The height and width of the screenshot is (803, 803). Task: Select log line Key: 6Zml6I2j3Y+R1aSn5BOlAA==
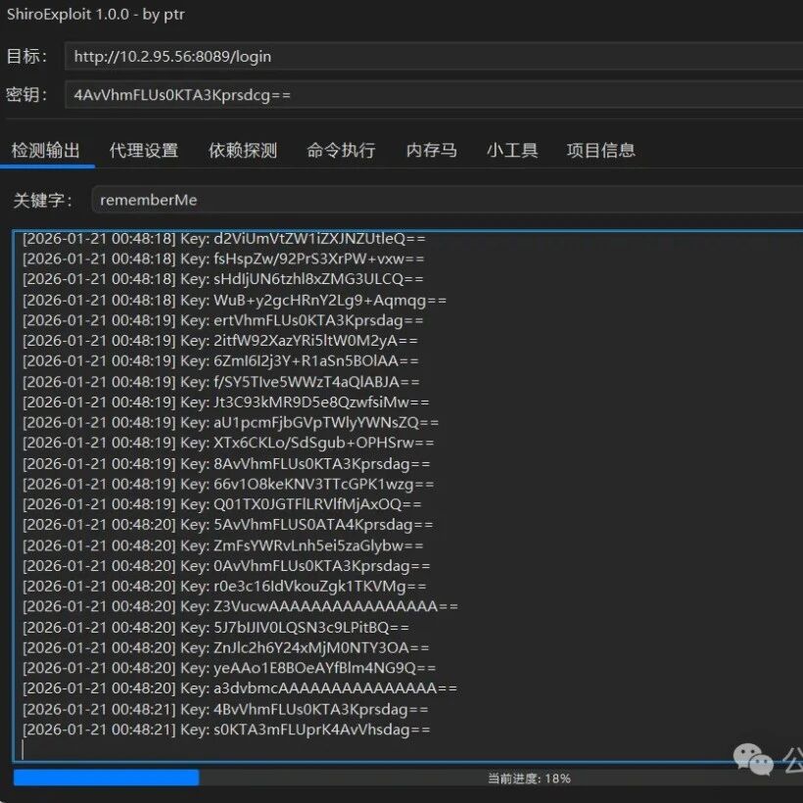pos(220,361)
